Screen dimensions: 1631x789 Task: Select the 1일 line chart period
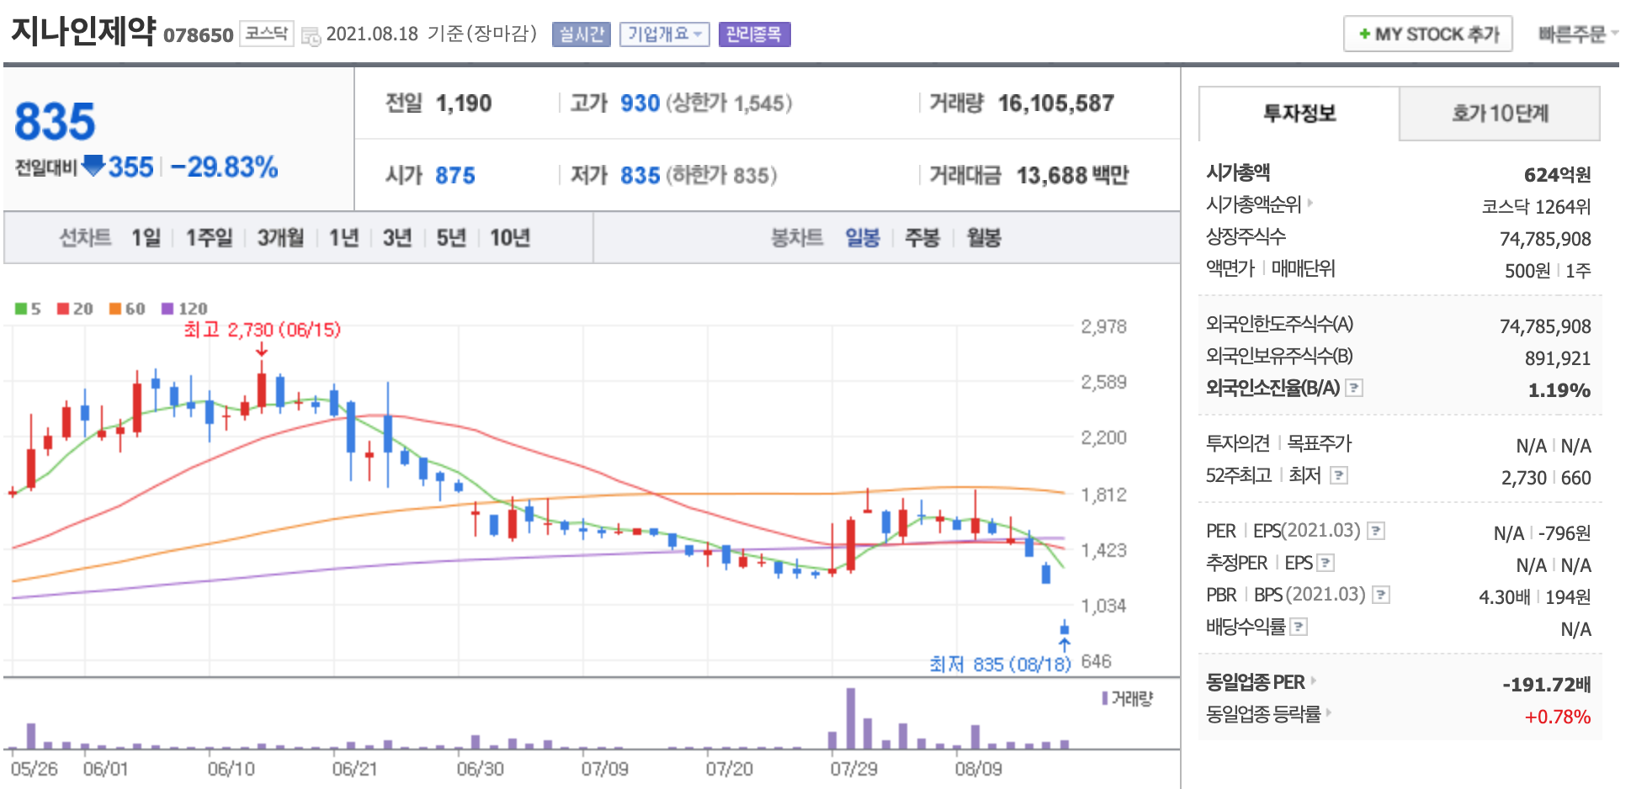(x=146, y=238)
